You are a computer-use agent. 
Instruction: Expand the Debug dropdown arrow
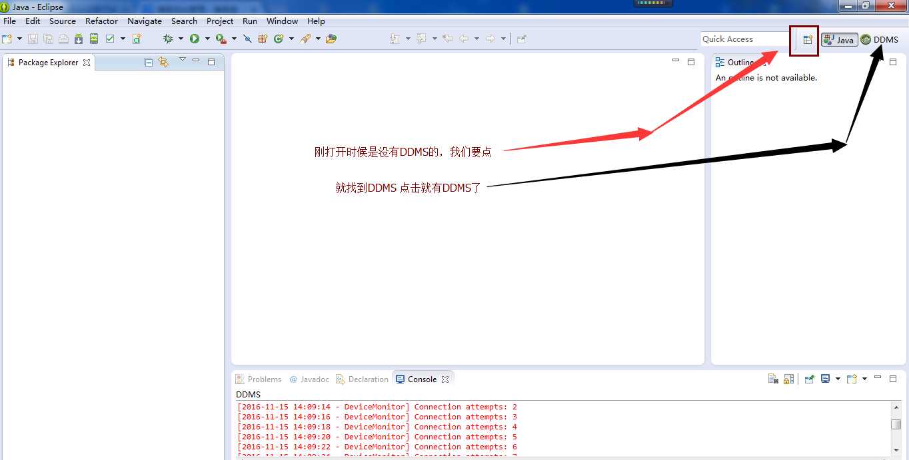coord(181,39)
